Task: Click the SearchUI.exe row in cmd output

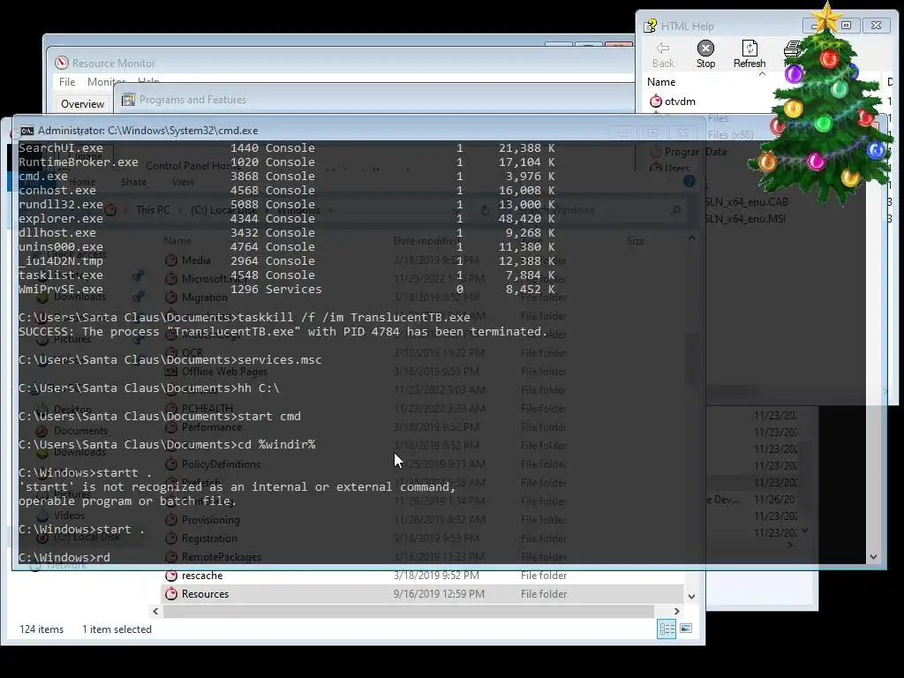Action: pyautogui.click(x=287, y=148)
